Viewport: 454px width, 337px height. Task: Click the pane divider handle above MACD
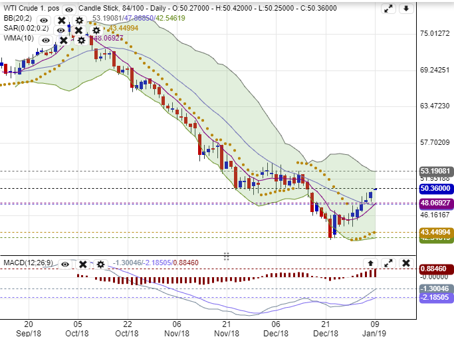[x=226, y=255]
